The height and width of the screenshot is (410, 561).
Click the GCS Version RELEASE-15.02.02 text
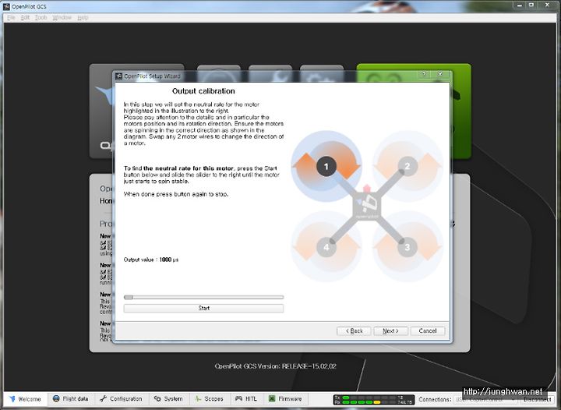click(x=276, y=366)
